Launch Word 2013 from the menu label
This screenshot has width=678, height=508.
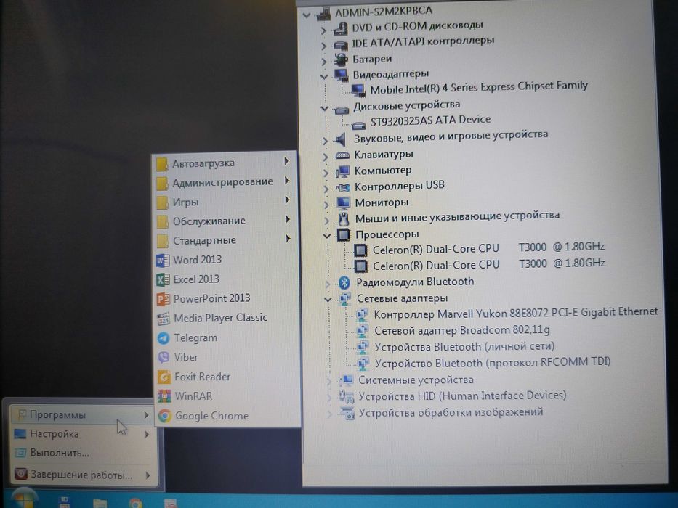point(197,260)
